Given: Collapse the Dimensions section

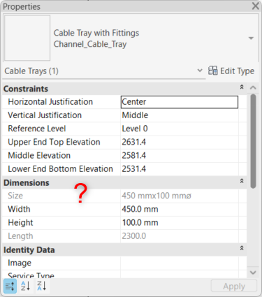Looking at the screenshot, I should tap(242, 181).
